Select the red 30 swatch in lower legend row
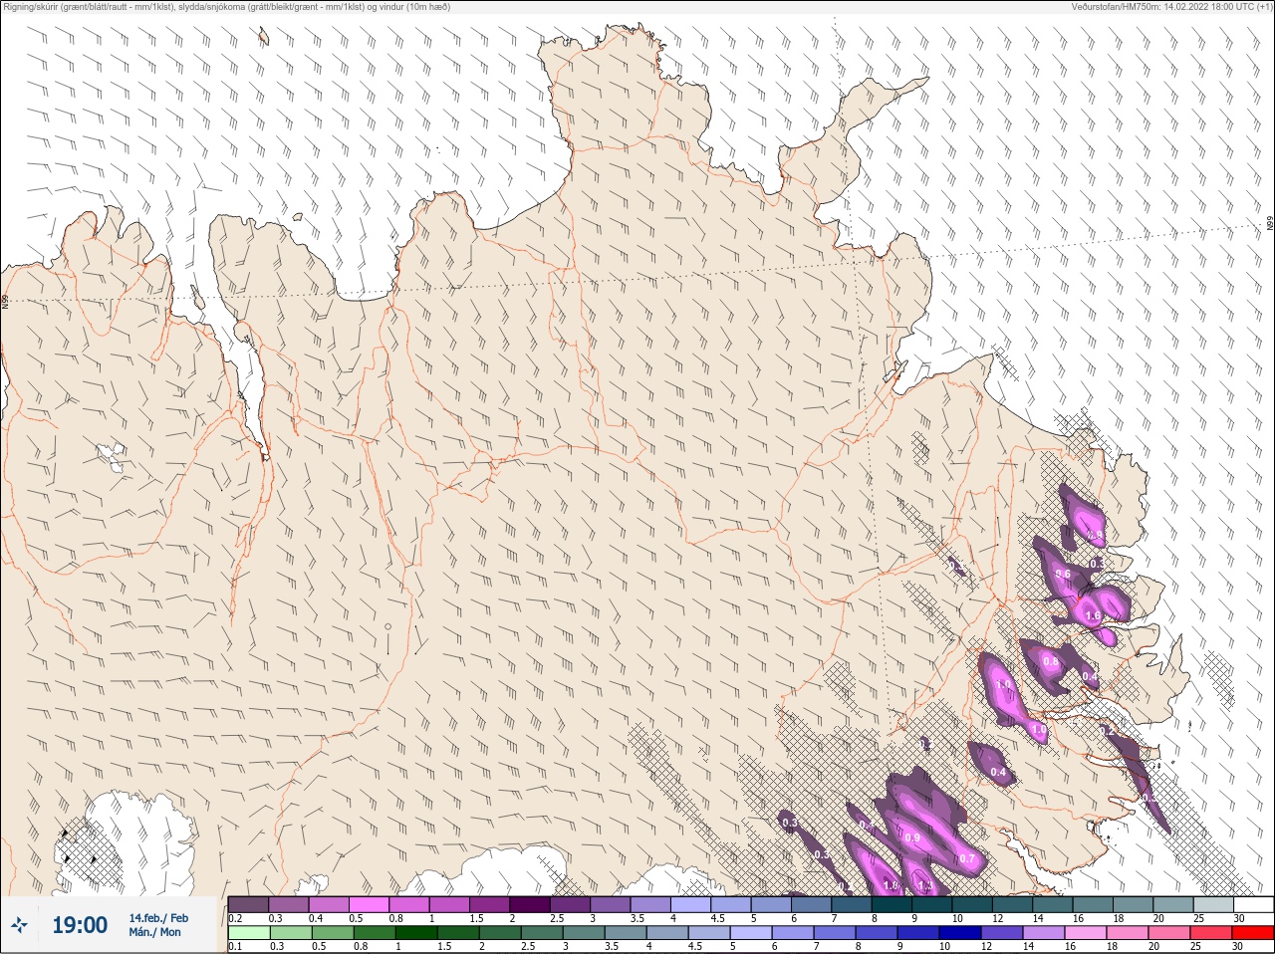1275x954 pixels. 1252,934
